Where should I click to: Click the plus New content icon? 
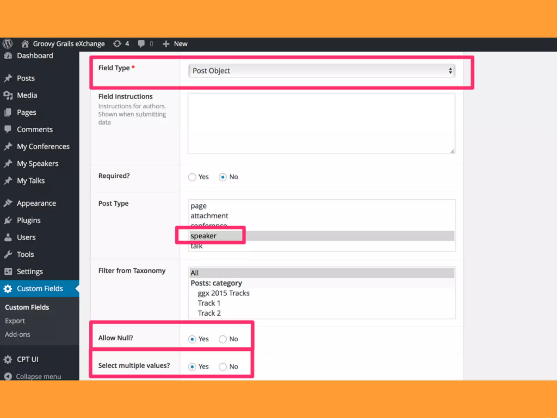tap(166, 44)
